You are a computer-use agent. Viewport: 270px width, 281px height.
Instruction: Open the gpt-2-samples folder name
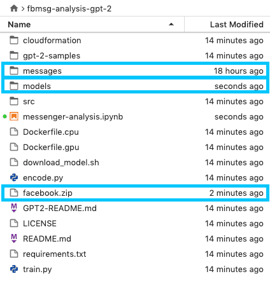tap(52, 56)
